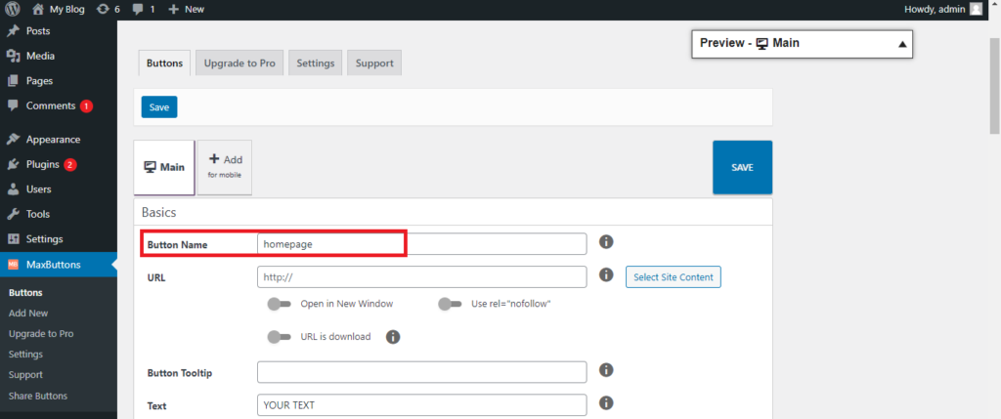The height and width of the screenshot is (419, 1001).
Task: Open Settings in the main sidebar
Action: click(x=45, y=239)
